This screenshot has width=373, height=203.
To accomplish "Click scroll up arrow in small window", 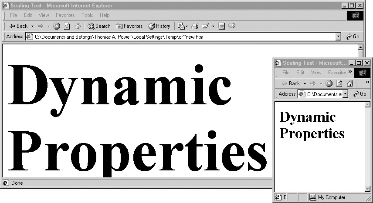I will 367,105.
